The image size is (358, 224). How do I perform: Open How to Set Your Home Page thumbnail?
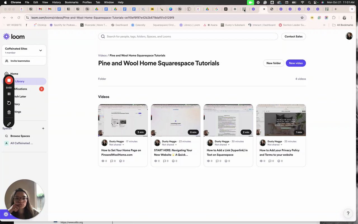pyautogui.click(x=123, y=120)
